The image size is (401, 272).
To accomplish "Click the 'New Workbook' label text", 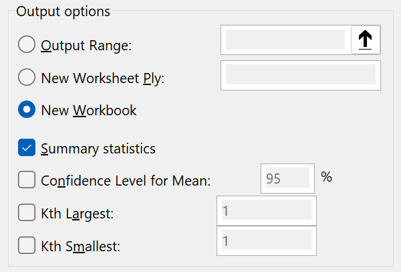I will point(88,111).
